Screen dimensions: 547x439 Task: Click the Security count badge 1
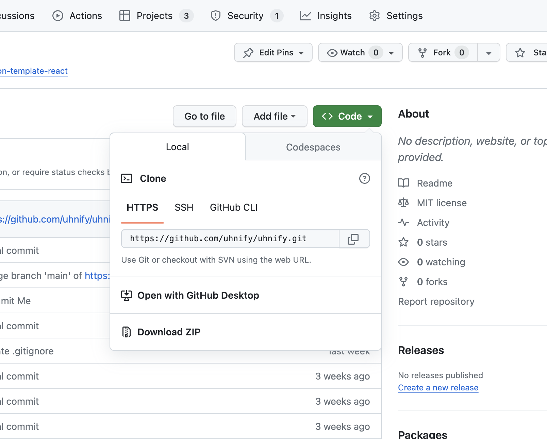pos(277,16)
